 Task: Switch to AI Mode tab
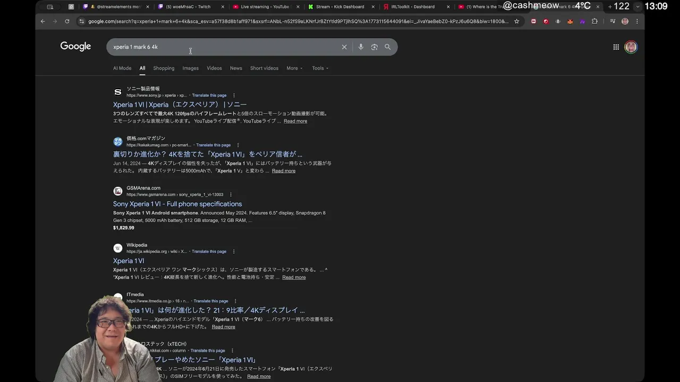(122, 68)
